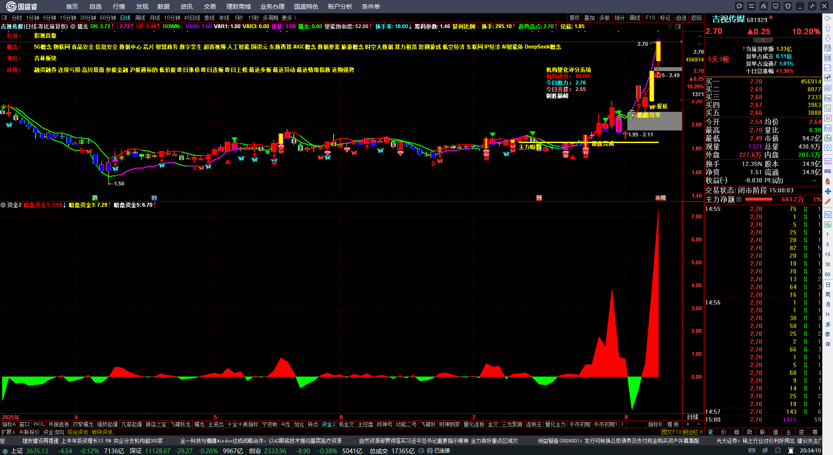Expand the 更多 periods dropdown
The image size is (833, 455).
pos(289,18)
